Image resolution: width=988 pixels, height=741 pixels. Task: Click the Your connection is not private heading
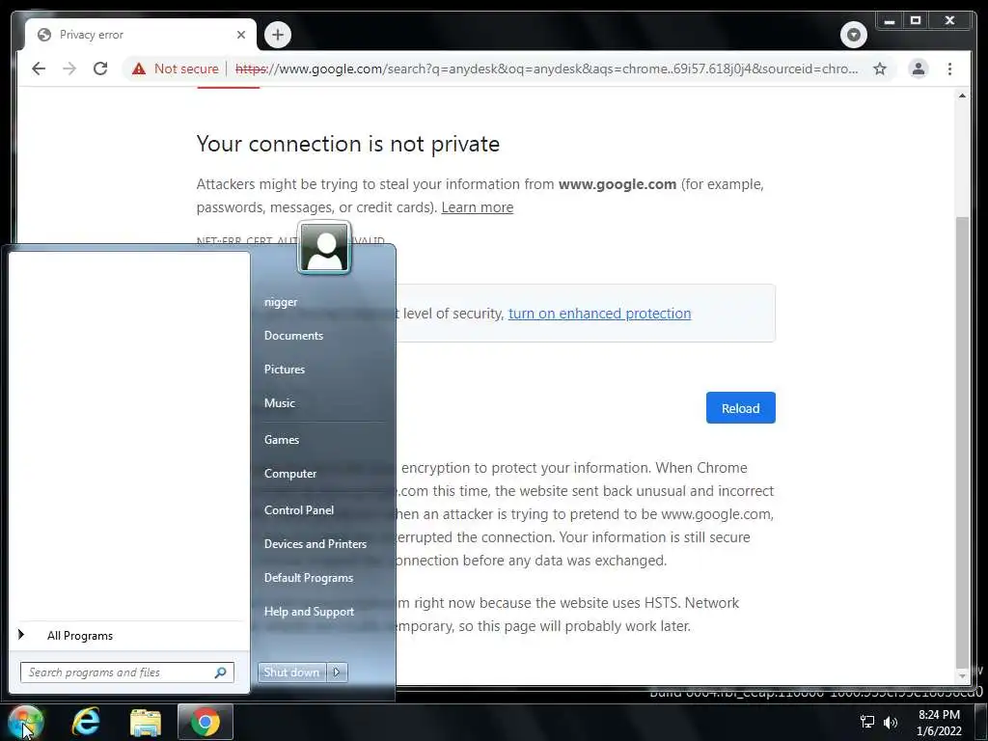347,144
